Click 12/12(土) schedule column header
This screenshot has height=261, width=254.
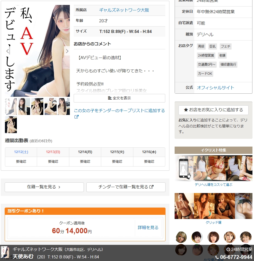(21, 152)
